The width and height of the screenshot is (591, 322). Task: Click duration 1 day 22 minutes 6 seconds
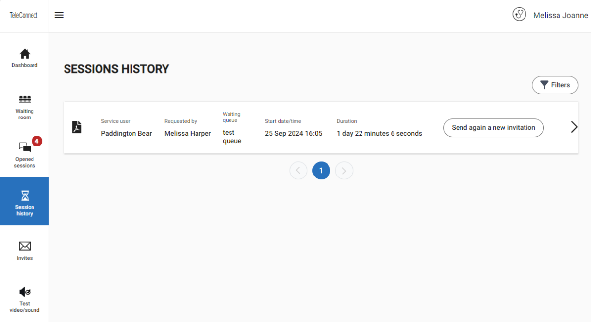379,133
